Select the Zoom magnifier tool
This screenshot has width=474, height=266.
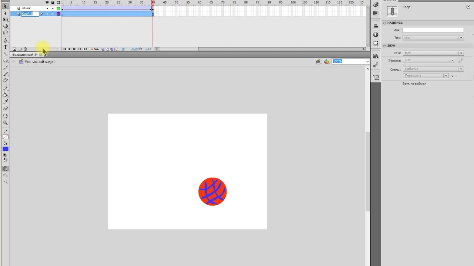[x=5, y=123]
